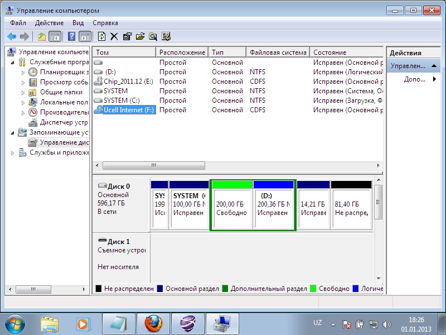The height and width of the screenshot is (335, 446).
Task: Sort volumes by Файловая система column
Action: [278, 52]
